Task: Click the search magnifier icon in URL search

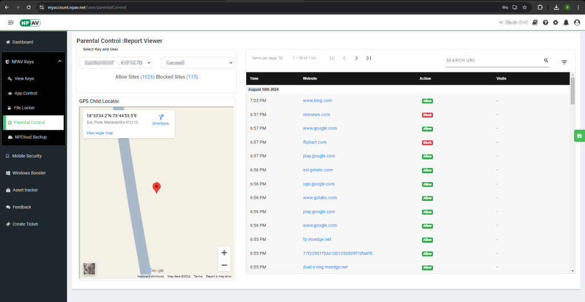Action: coord(546,61)
